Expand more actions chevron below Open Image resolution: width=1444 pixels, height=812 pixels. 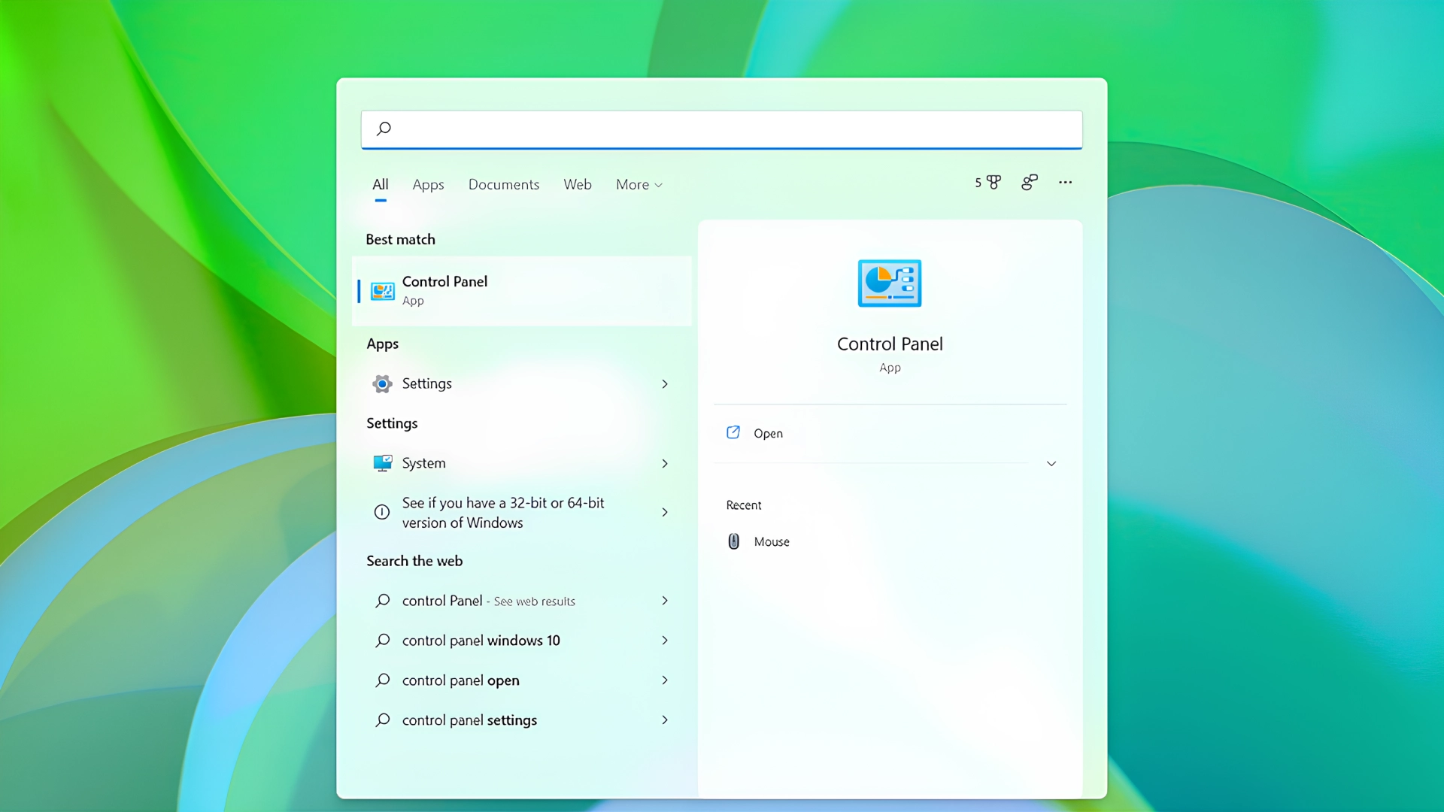click(1051, 464)
